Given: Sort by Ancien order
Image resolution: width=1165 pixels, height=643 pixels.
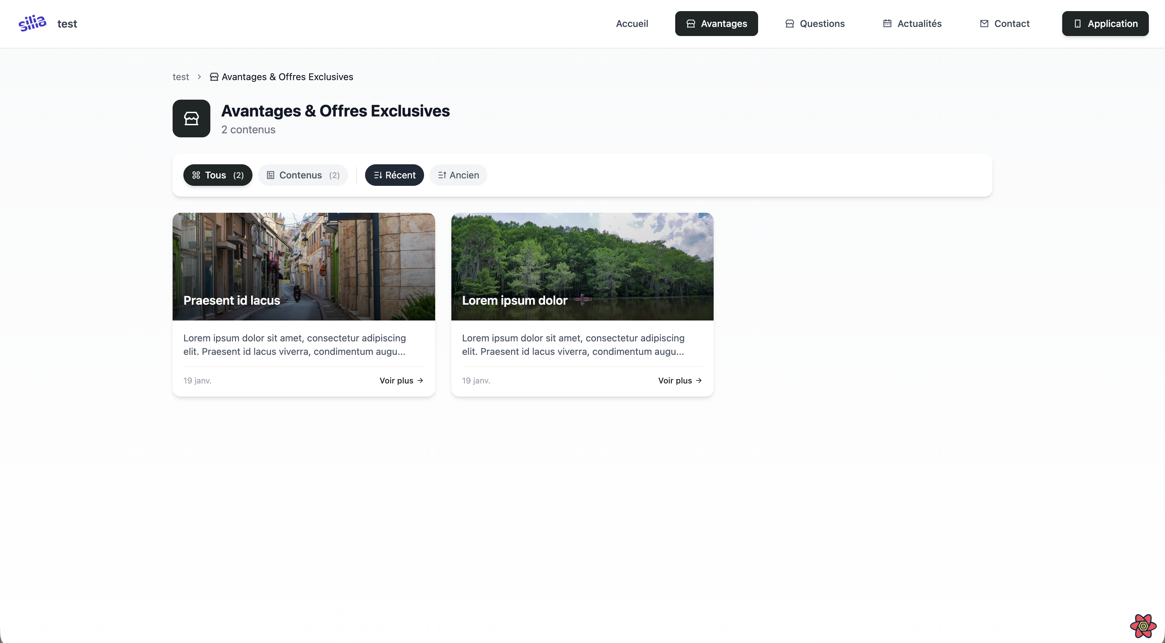Looking at the screenshot, I should (458, 175).
